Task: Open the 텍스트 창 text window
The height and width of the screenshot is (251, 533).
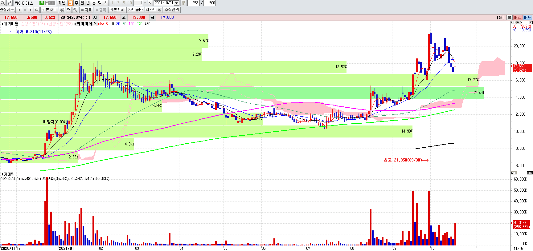Action: (154, 10)
